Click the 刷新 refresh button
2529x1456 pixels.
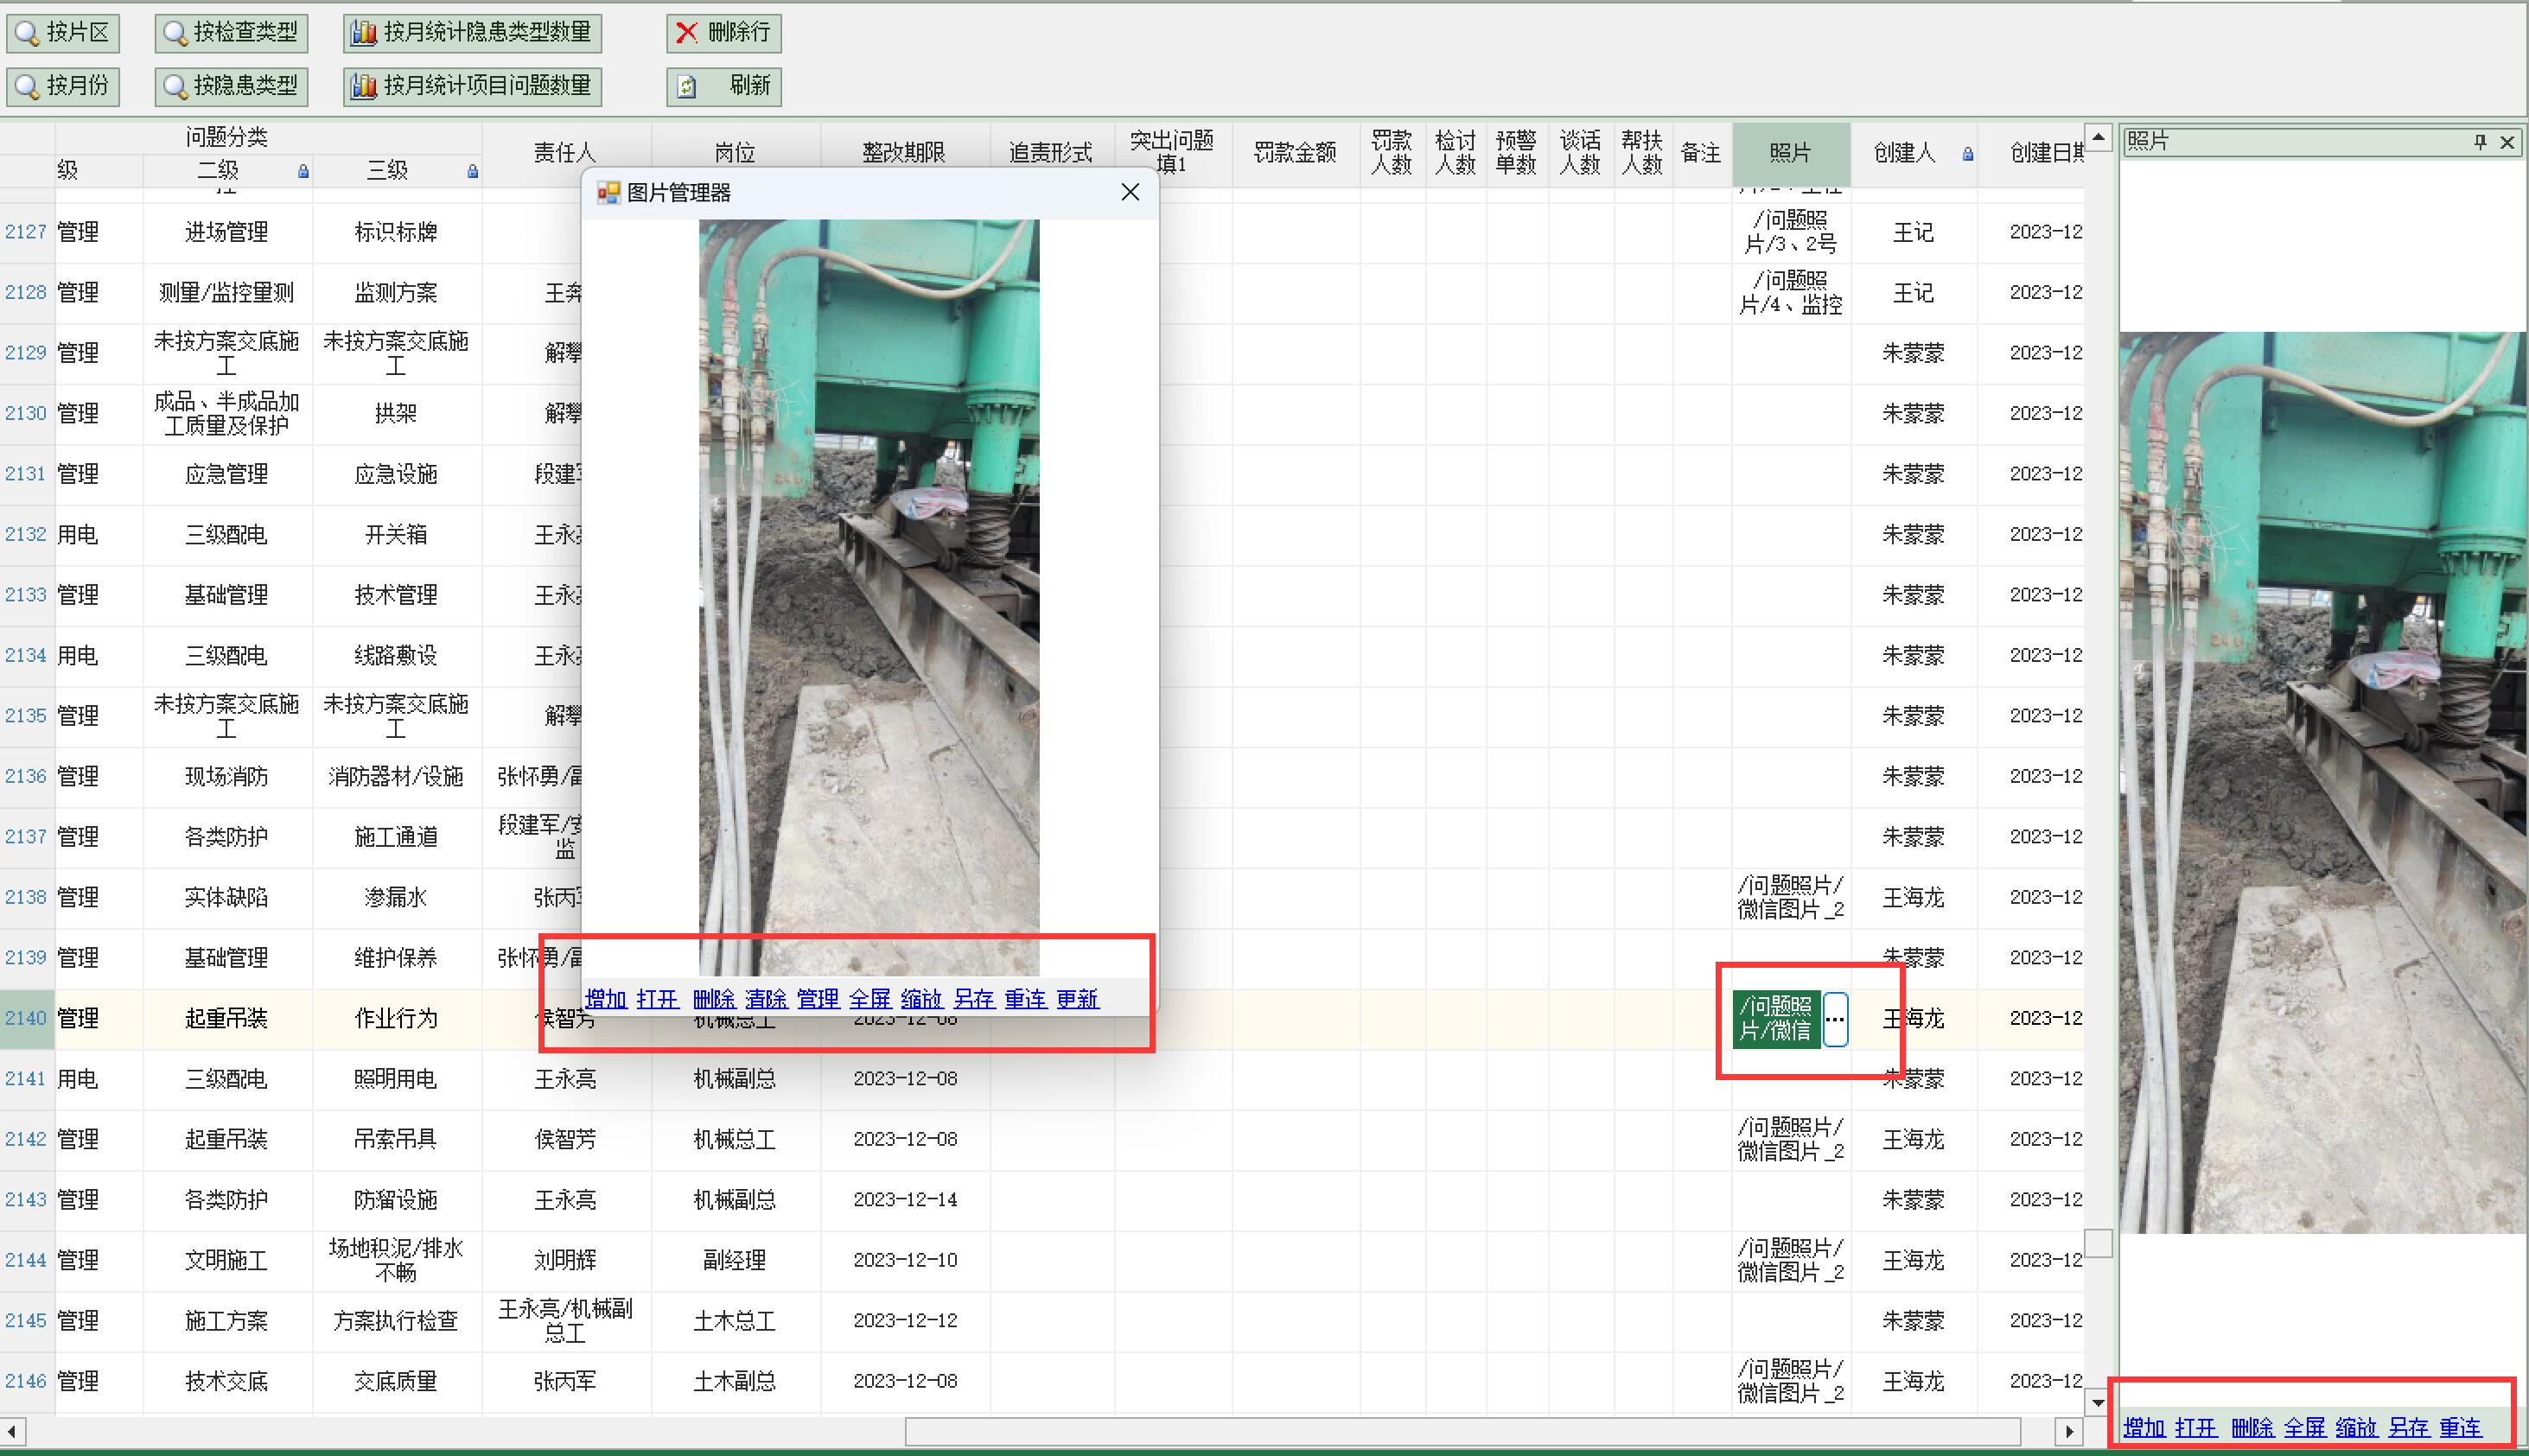[x=723, y=86]
